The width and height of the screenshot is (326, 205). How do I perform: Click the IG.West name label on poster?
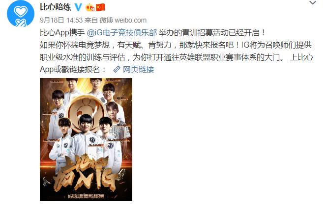pos(50,113)
